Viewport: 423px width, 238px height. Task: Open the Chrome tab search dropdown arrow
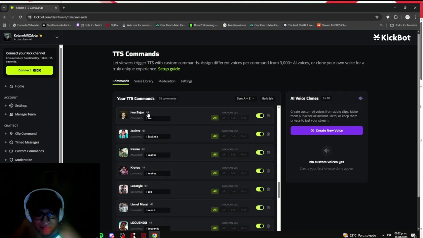4,8
